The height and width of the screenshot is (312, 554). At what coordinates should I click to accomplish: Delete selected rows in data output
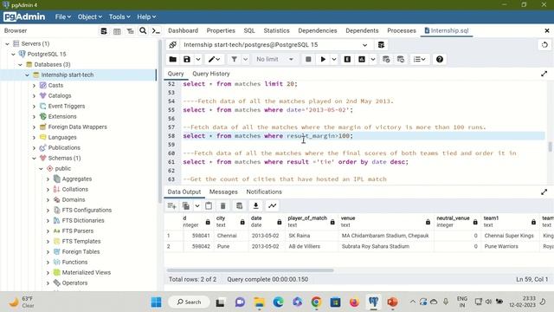(x=223, y=206)
